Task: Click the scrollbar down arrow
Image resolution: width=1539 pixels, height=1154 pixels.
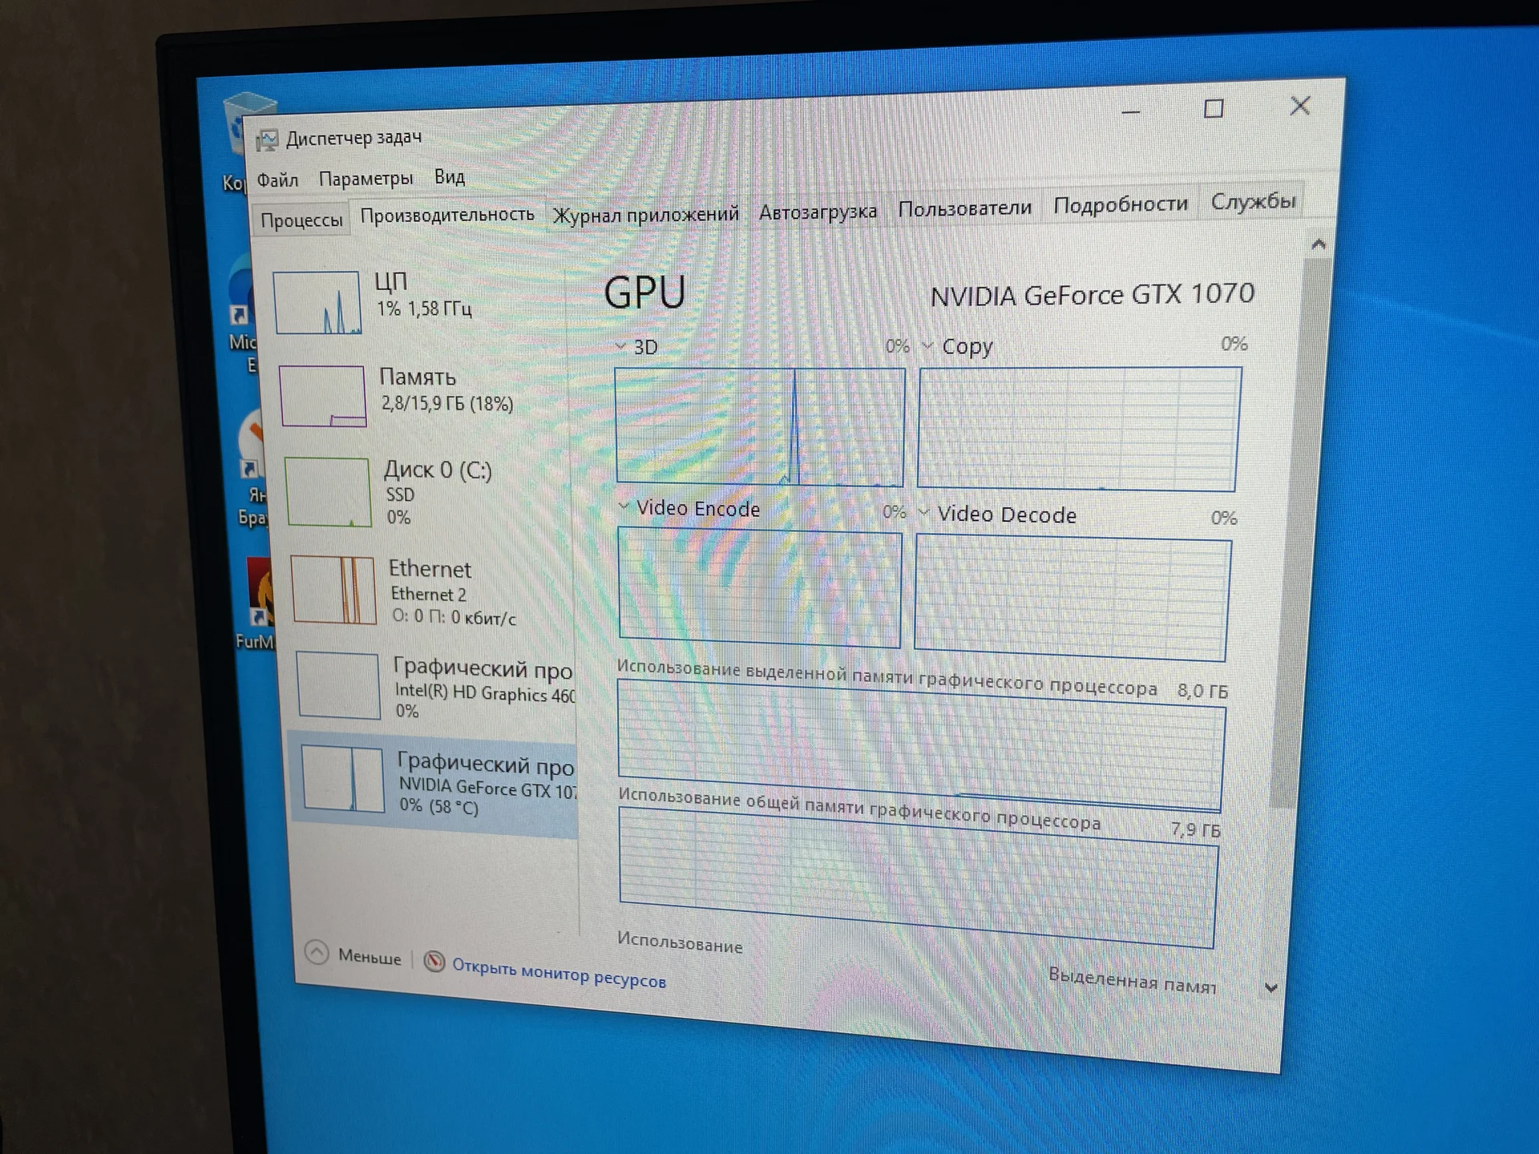Action: click(x=1271, y=988)
